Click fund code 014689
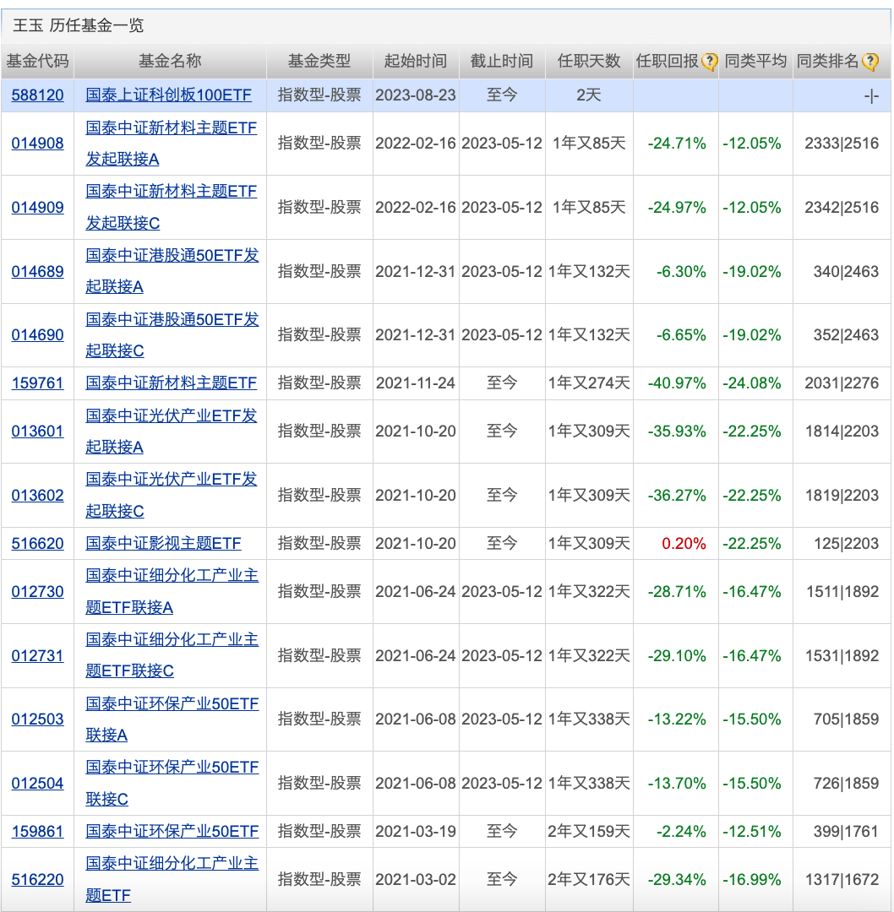The height and width of the screenshot is (912, 894). [x=37, y=272]
